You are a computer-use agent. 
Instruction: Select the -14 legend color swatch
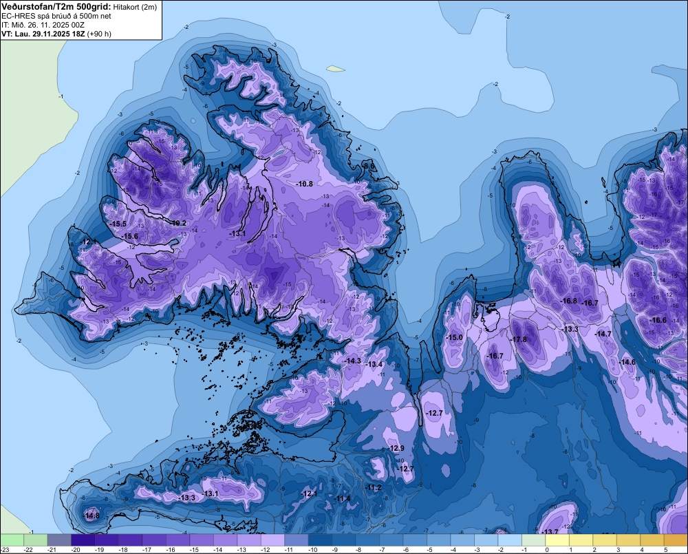[x=225, y=540]
